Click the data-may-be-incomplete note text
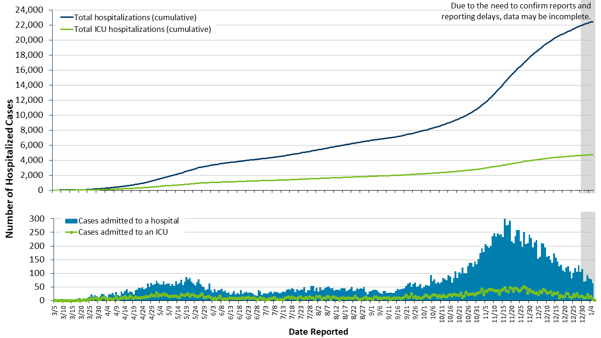601x338 pixels. (x=516, y=11)
